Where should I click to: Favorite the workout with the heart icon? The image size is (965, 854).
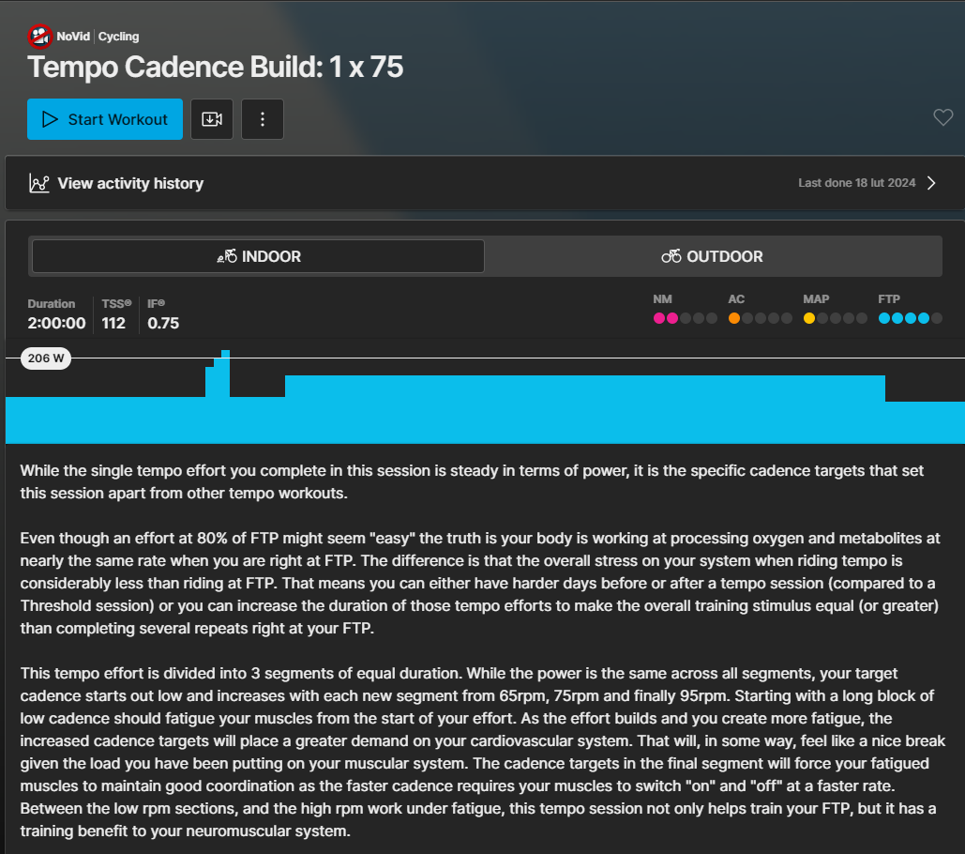click(x=942, y=117)
